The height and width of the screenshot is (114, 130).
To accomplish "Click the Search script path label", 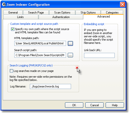I will (25, 50).
